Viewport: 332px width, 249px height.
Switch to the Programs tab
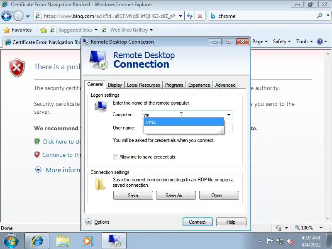174,85
